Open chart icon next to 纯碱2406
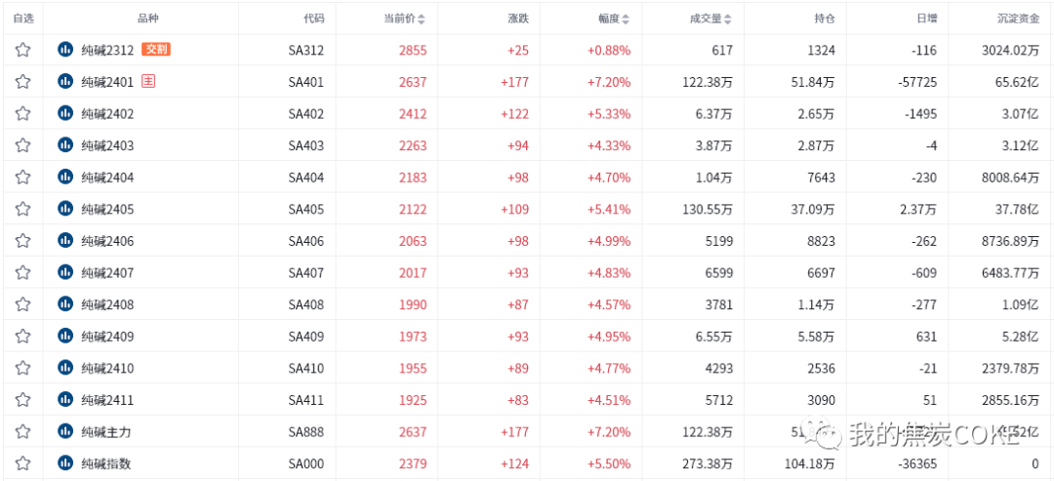1054x481 pixels. pyautogui.click(x=65, y=240)
